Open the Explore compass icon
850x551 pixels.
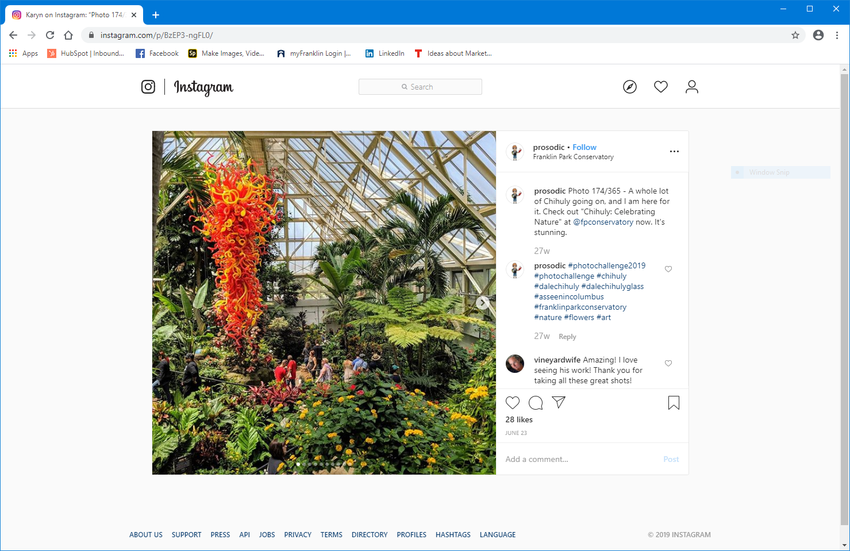[630, 87]
